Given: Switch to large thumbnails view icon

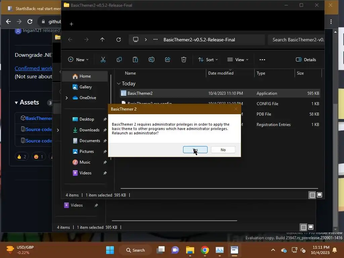Looking at the screenshot, I should pyautogui.click(x=319, y=195).
